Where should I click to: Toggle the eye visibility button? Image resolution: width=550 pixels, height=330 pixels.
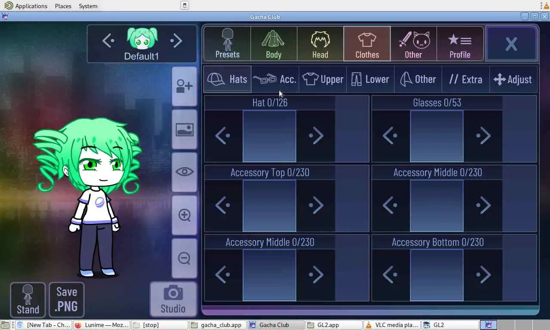coord(184,172)
